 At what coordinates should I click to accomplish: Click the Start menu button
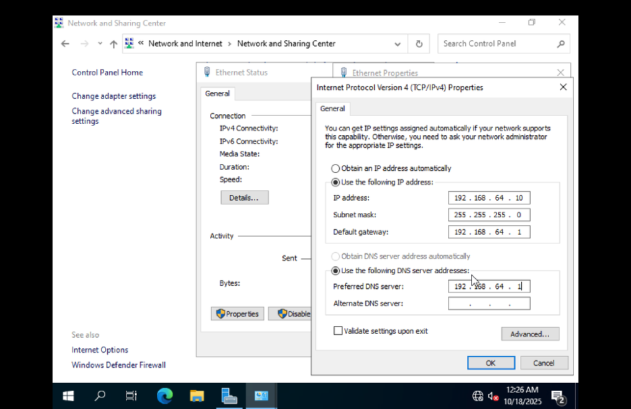[67, 396]
